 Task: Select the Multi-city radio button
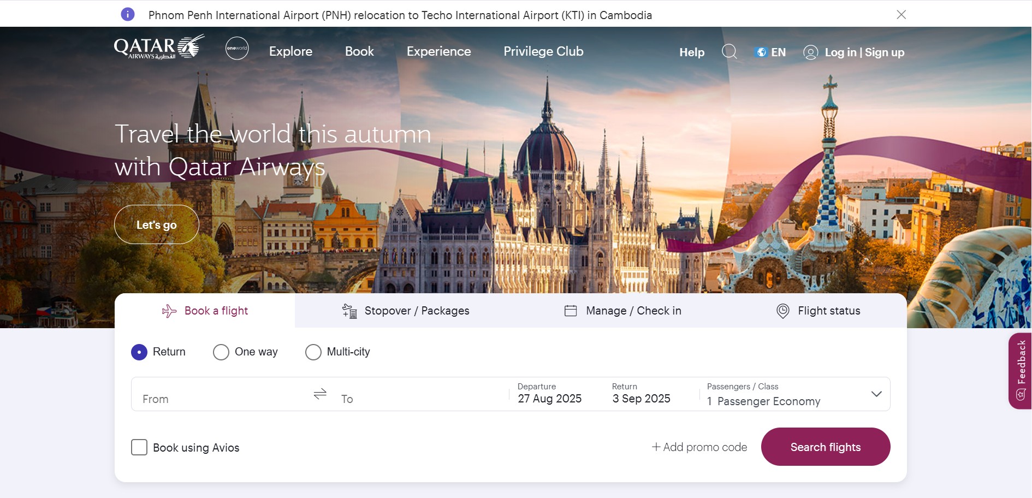coord(313,352)
